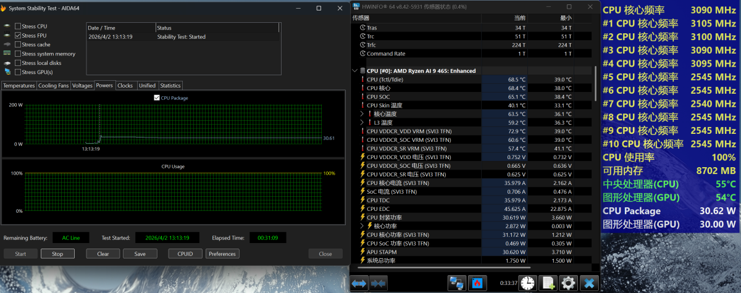The image size is (741, 293).
Task: Click the CPU chip icon beside Stress CPU
Action: tap(7, 27)
